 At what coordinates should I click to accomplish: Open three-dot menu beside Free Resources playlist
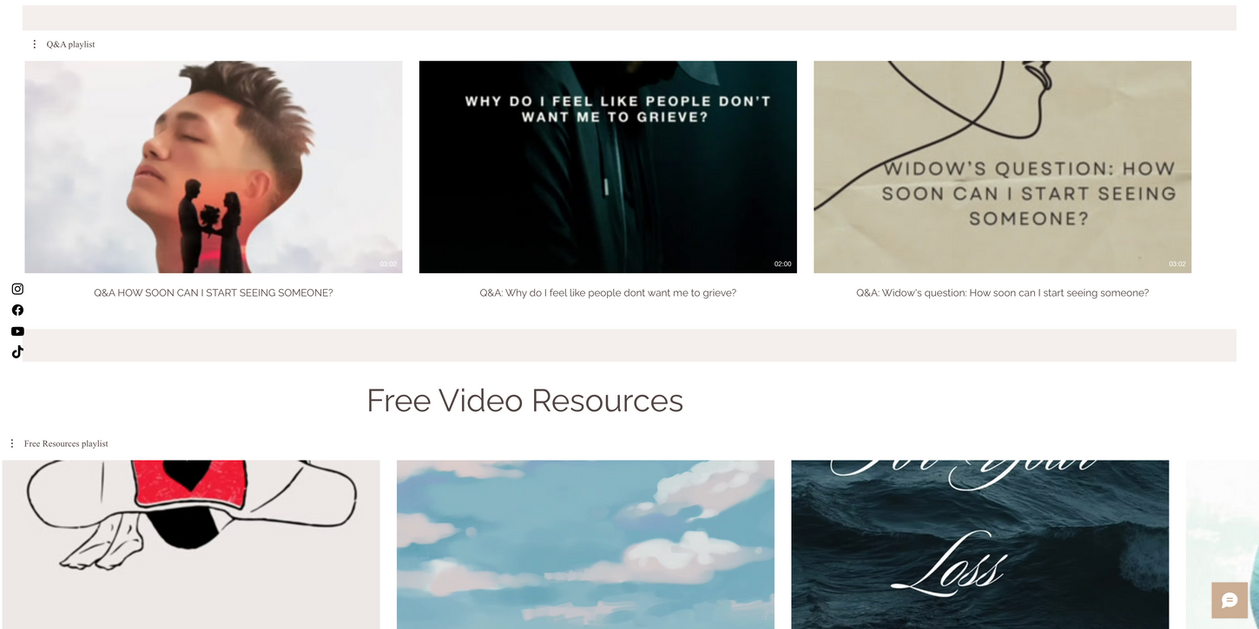point(12,443)
